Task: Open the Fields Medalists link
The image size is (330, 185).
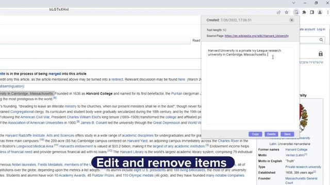Action: point(50,164)
